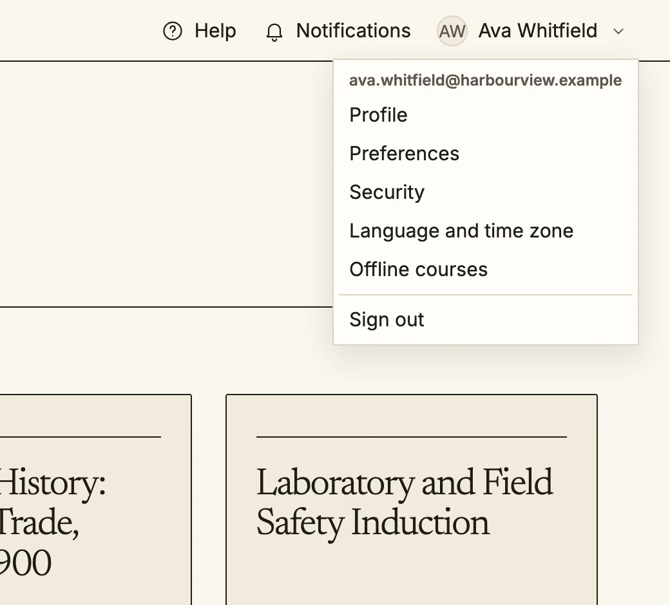Click the Notifications bell icon
The height and width of the screenshot is (605, 670).
tap(274, 32)
